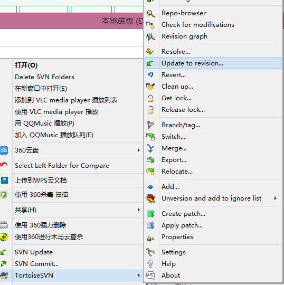Click the Relocate icon
The height and width of the screenshot is (285, 284).
point(150,172)
